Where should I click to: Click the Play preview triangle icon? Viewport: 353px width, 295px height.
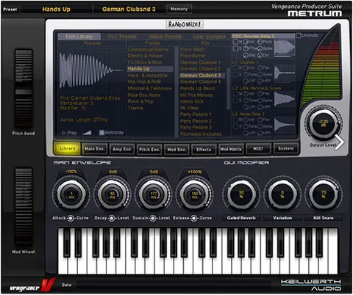[x=64, y=133]
